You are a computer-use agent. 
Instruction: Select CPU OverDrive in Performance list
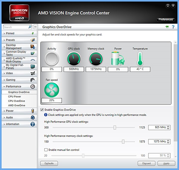16,101
